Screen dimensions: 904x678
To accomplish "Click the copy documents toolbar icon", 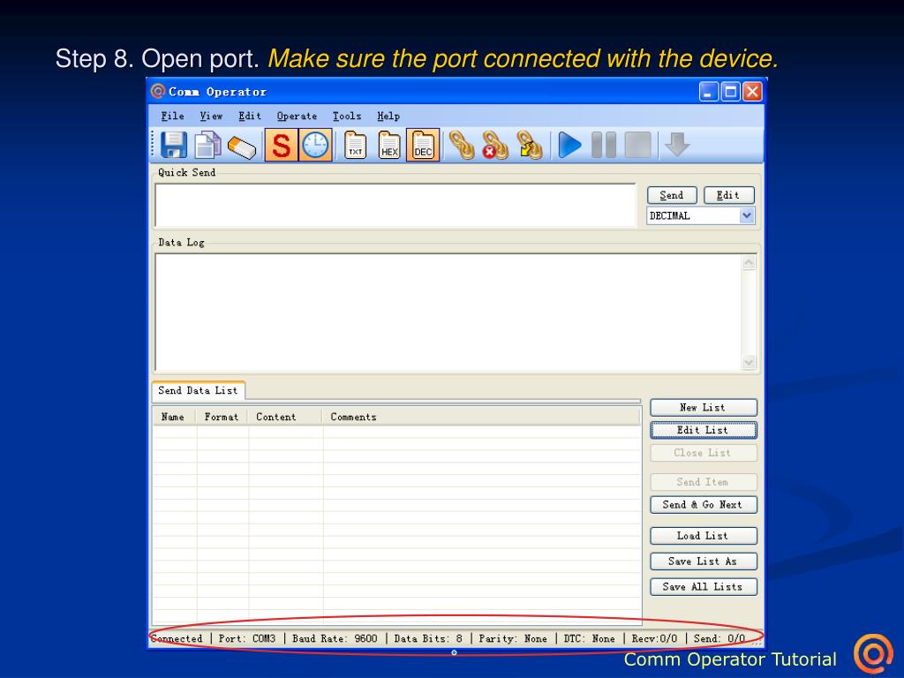I will (x=207, y=145).
